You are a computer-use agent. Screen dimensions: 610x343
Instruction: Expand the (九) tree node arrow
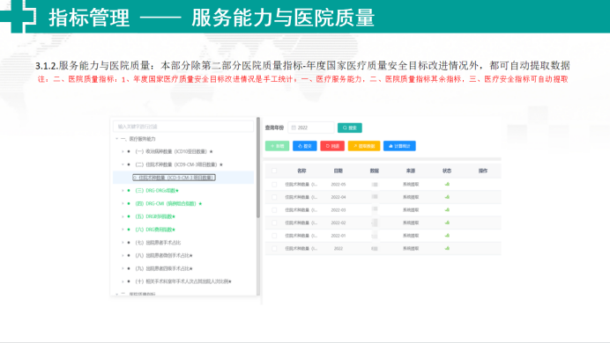point(123,268)
